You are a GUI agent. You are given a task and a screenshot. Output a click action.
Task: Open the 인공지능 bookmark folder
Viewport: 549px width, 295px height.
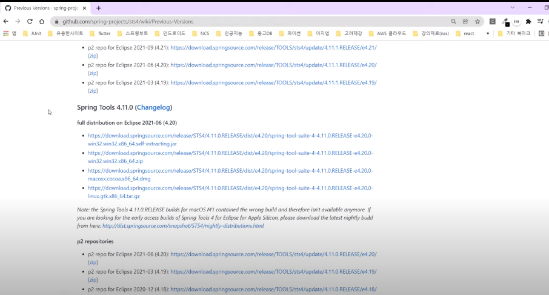click(229, 33)
